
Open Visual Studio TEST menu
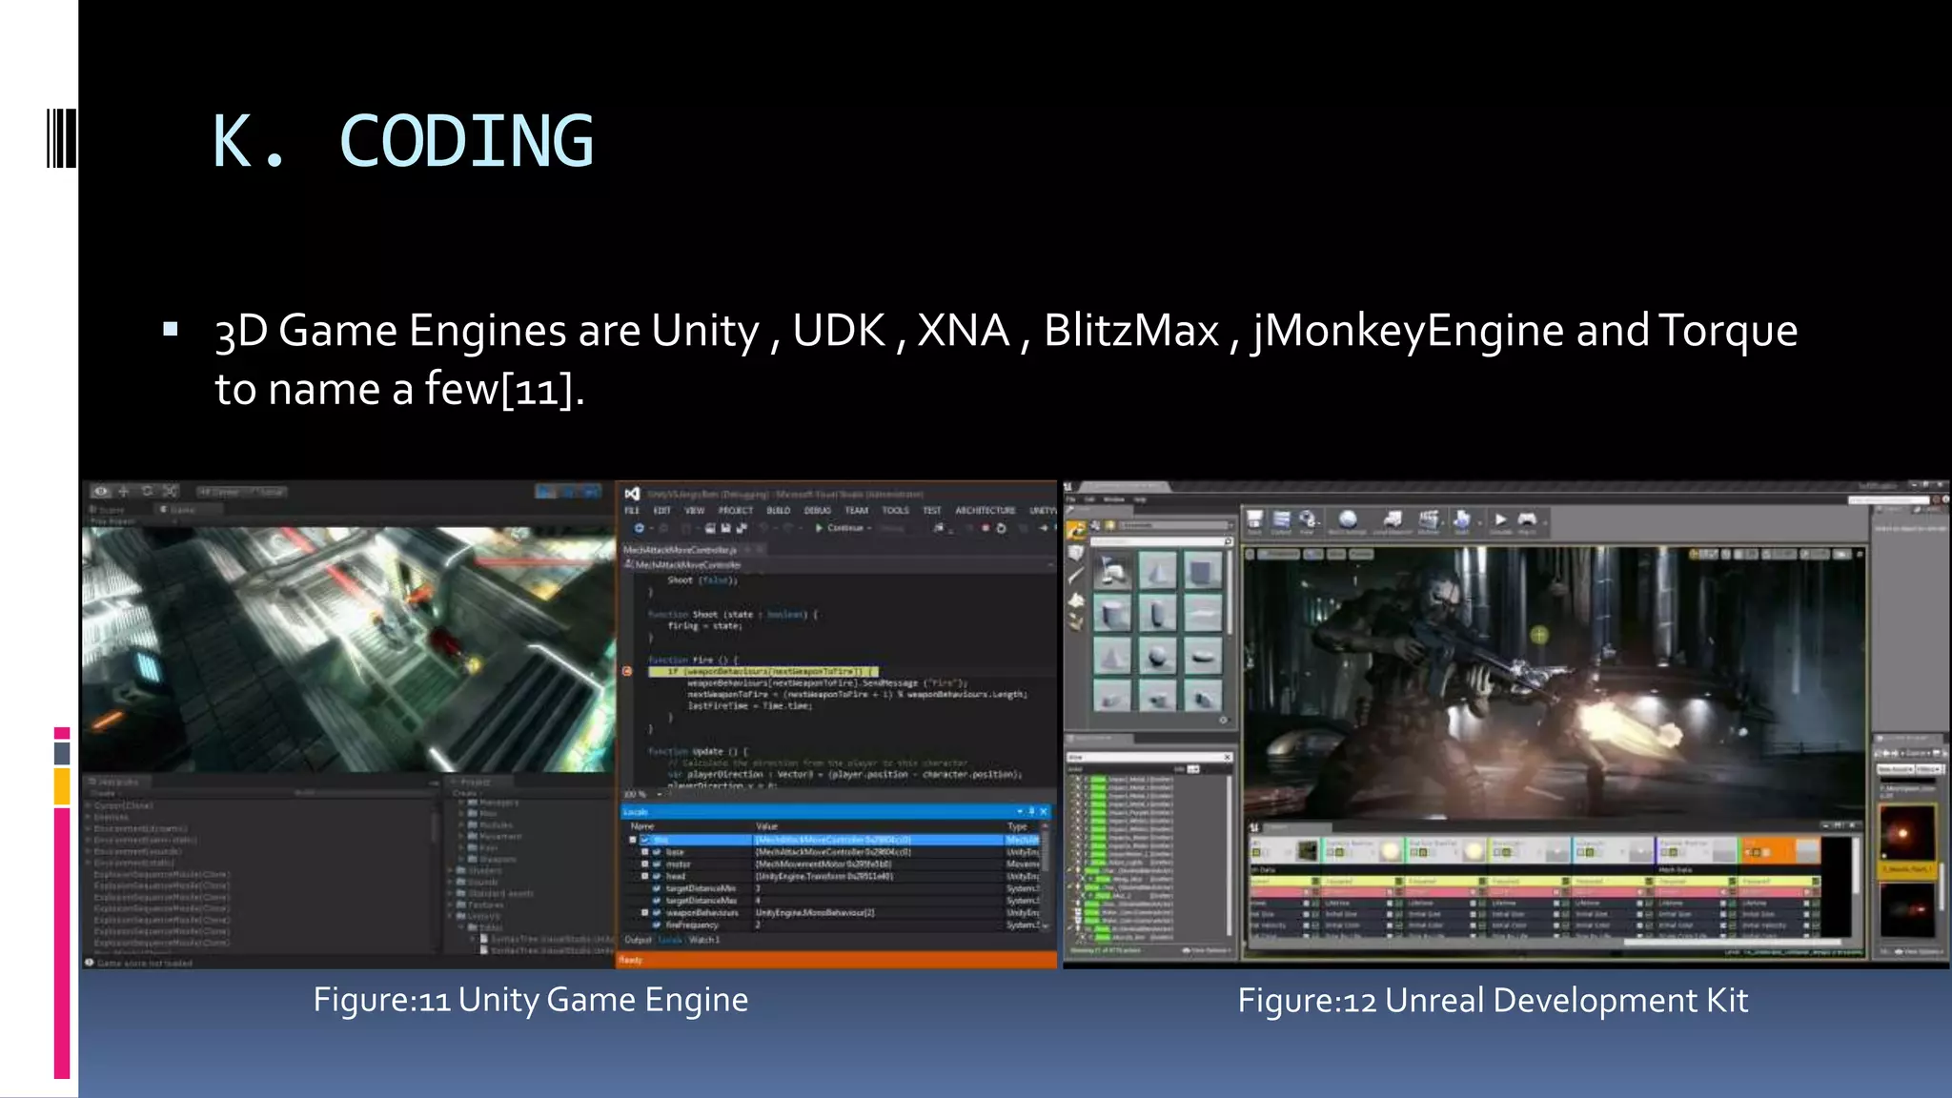coord(932,511)
